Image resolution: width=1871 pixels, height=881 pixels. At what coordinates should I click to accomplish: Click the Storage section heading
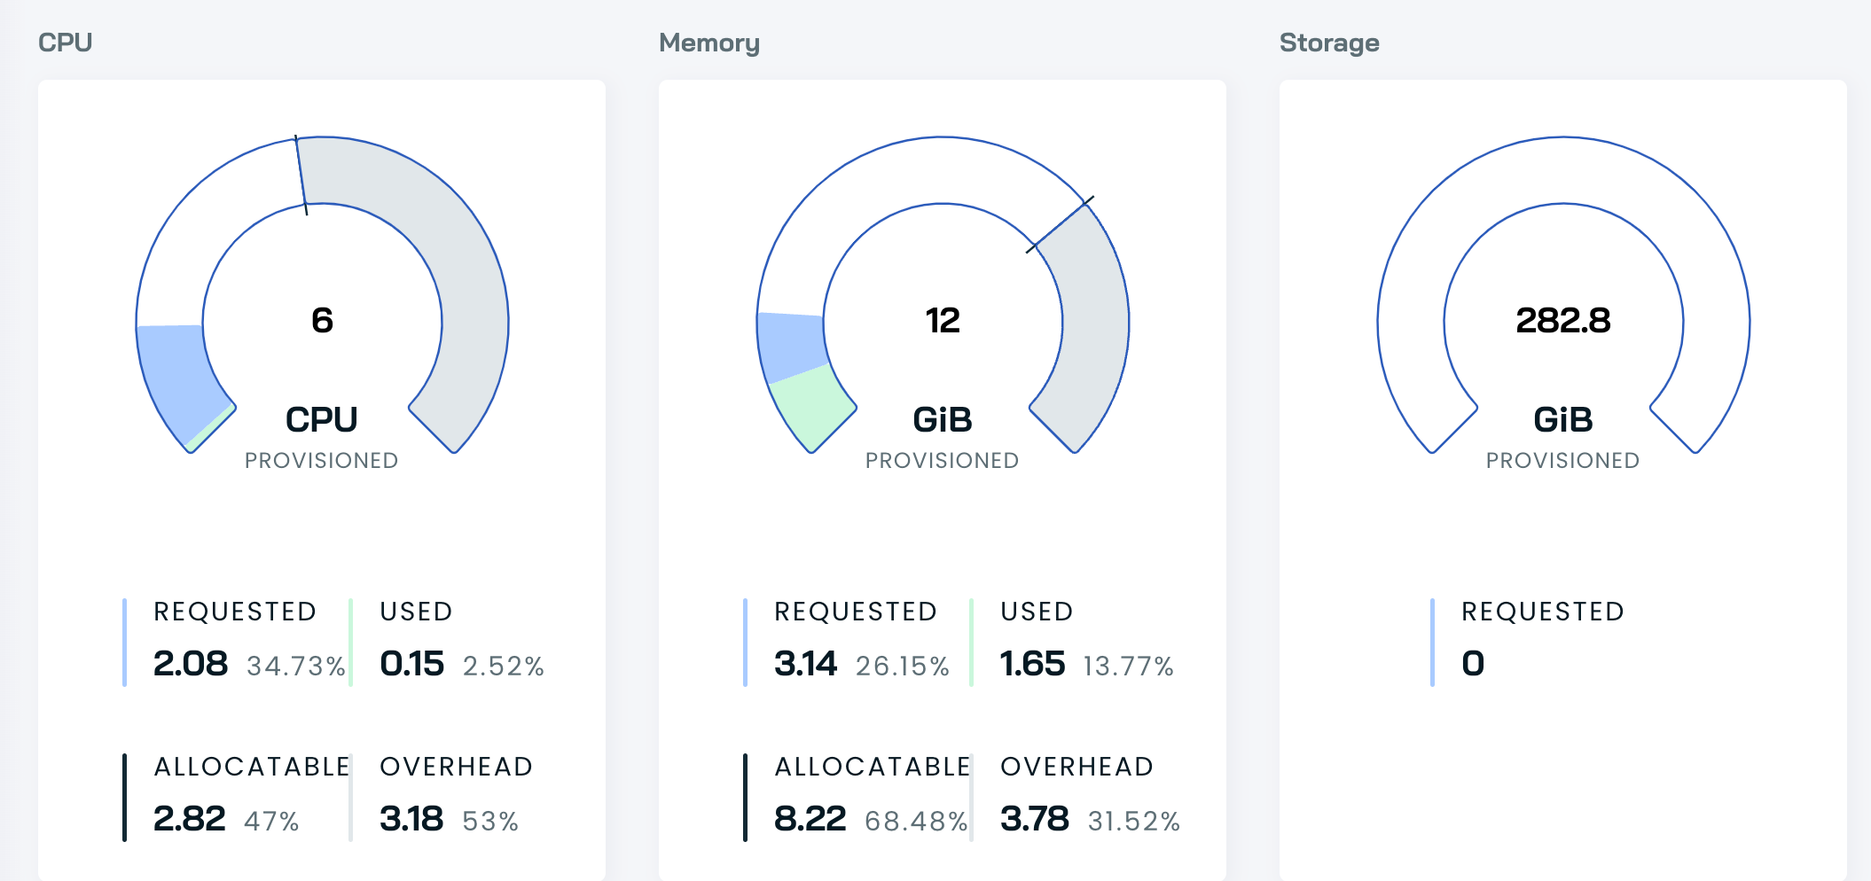tap(1328, 43)
